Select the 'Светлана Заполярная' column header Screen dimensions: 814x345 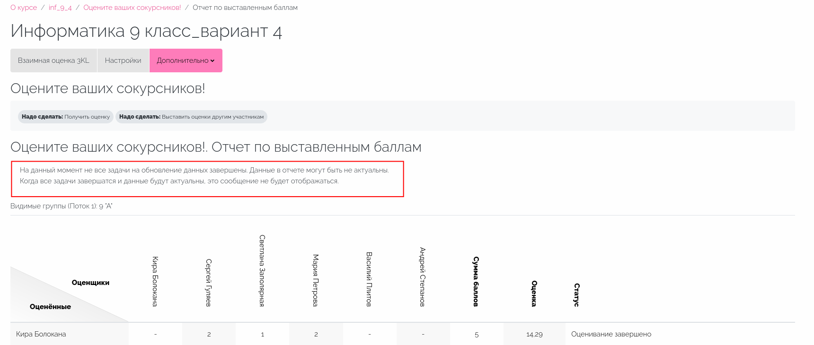pos(262,270)
